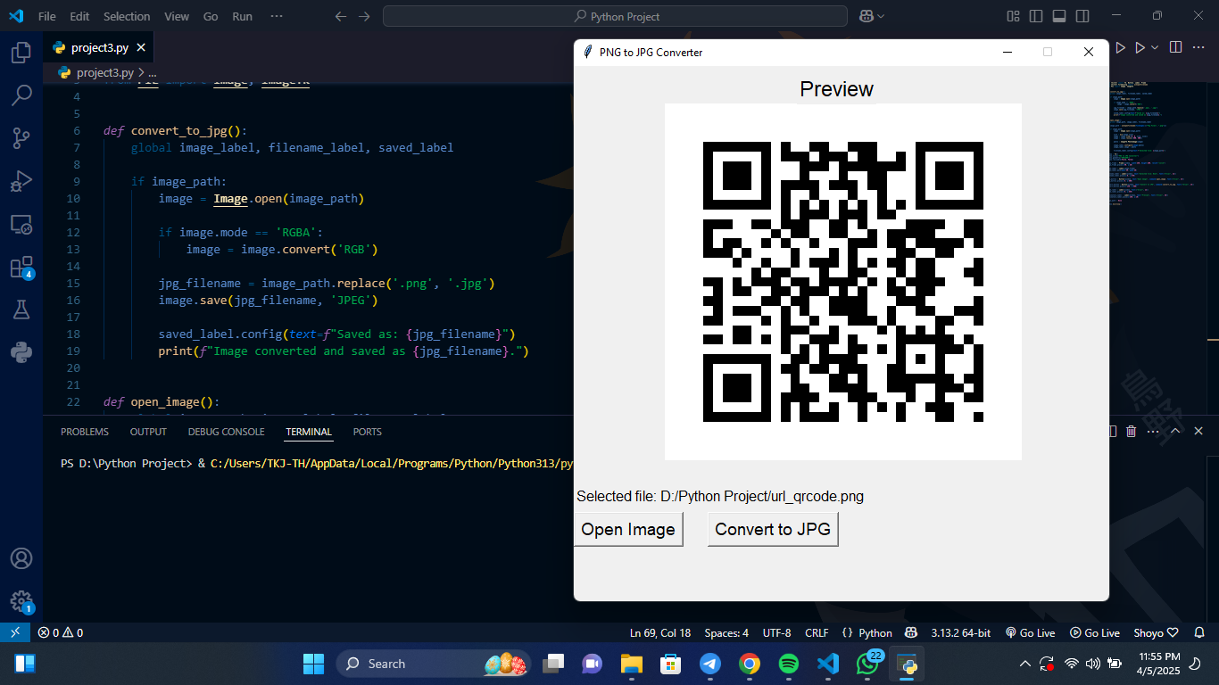Open notifications bell in status bar
Screen dimensions: 1219x685
point(1199,632)
